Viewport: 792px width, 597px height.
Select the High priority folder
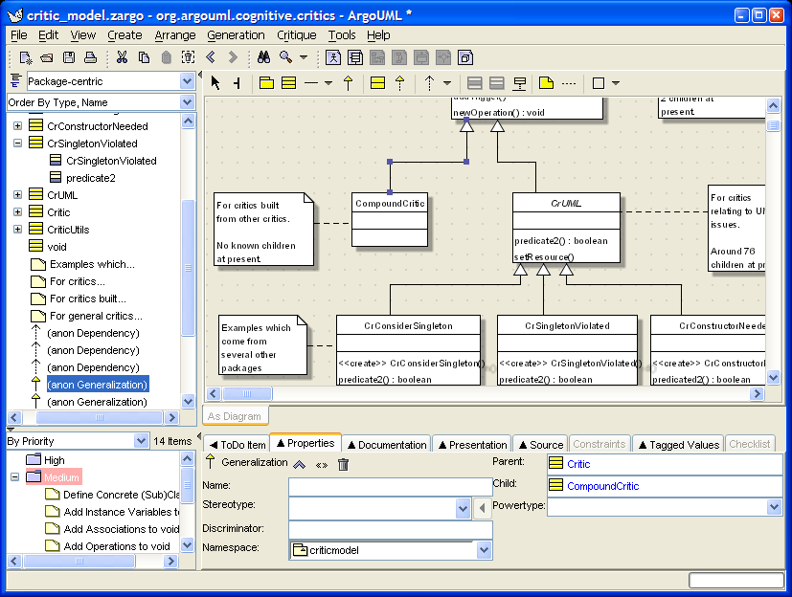54,460
